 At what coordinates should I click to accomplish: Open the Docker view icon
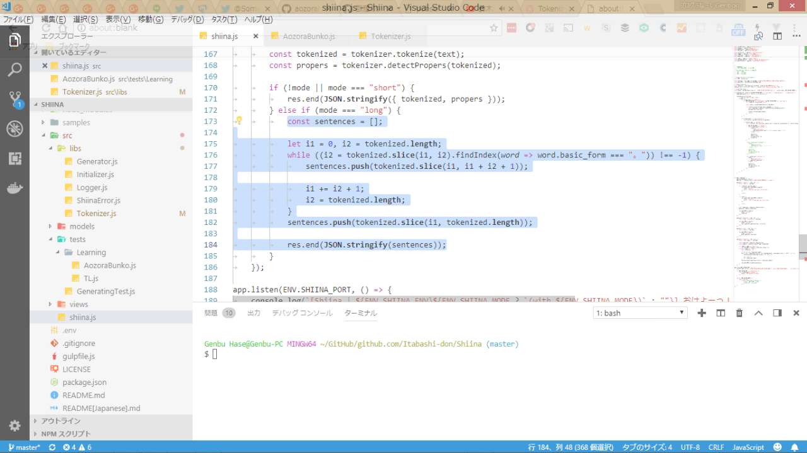(15, 188)
